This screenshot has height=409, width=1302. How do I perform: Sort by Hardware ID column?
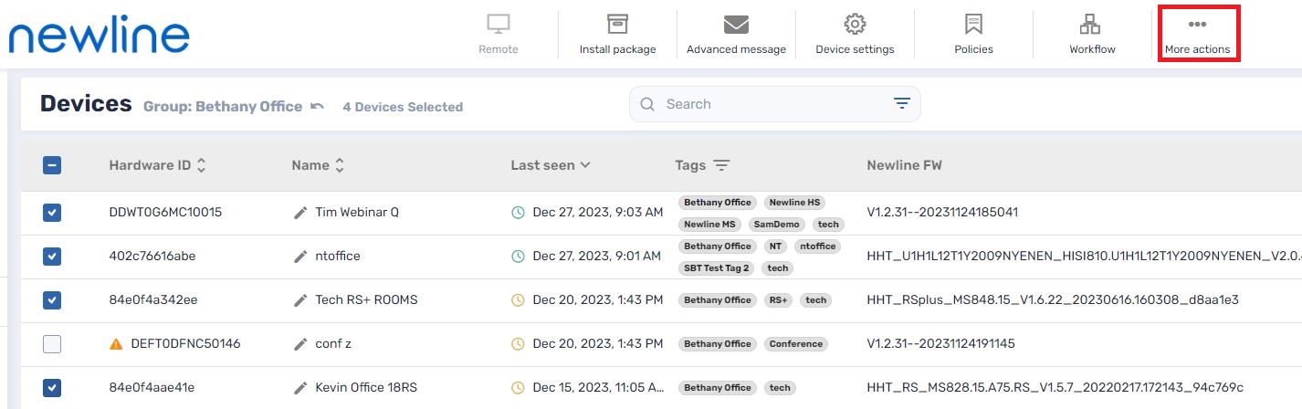point(157,165)
